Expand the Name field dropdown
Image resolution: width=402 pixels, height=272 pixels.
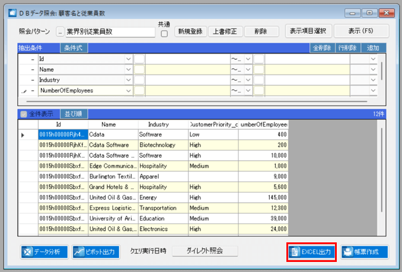point(129,69)
